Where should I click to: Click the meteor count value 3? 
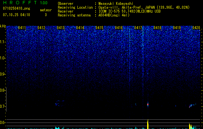(46, 15)
